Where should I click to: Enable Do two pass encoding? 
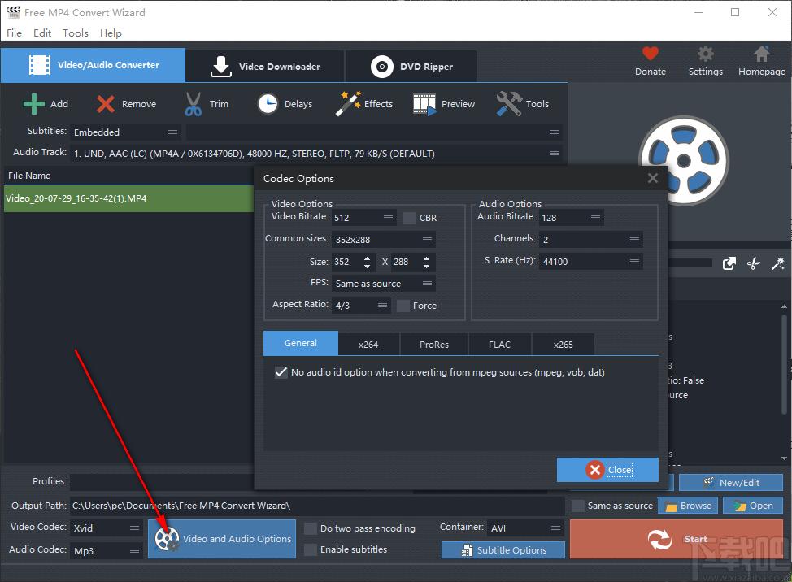pyautogui.click(x=311, y=528)
